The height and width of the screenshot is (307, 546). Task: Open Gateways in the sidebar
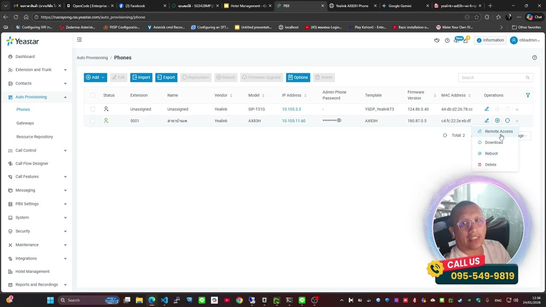[25, 123]
